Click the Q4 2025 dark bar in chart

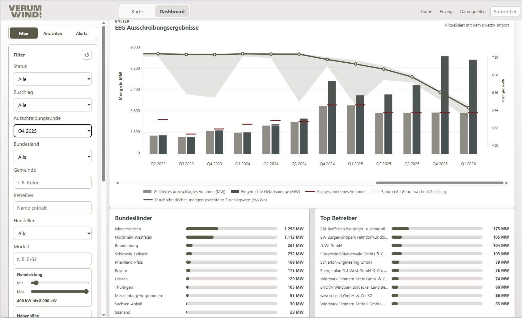(444, 105)
